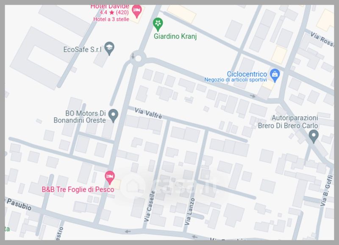
Task: Click the Via B. Goffi street label
Action: [x=326, y=190]
